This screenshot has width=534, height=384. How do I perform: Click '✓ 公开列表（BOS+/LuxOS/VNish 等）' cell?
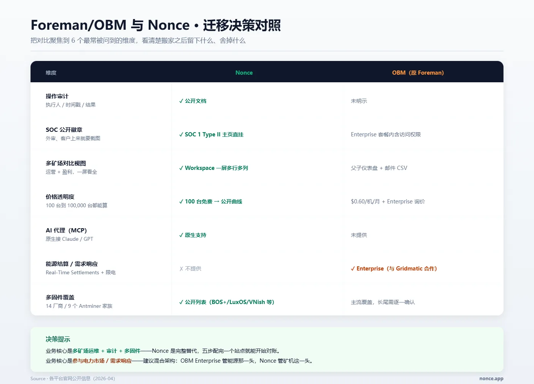pyautogui.click(x=227, y=302)
